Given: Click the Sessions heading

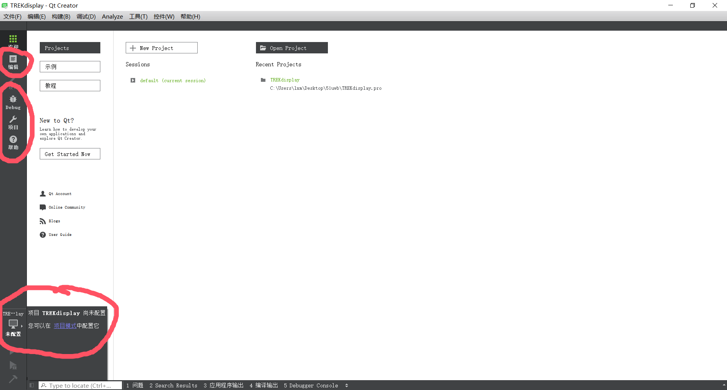Looking at the screenshot, I should [x=138, y=64].
